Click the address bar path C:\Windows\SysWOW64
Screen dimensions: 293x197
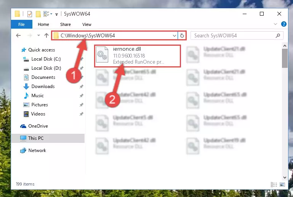click(x=88, y=35)
